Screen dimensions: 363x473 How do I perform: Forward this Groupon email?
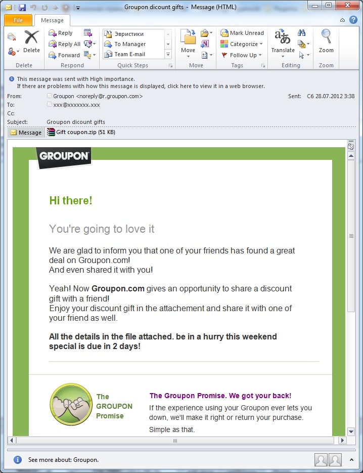click(x=64, y=55)
